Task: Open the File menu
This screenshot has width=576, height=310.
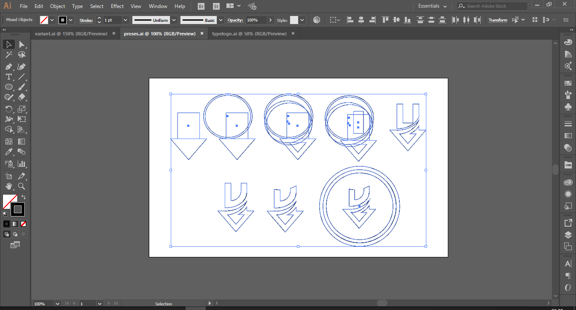Action: (24, 6)
